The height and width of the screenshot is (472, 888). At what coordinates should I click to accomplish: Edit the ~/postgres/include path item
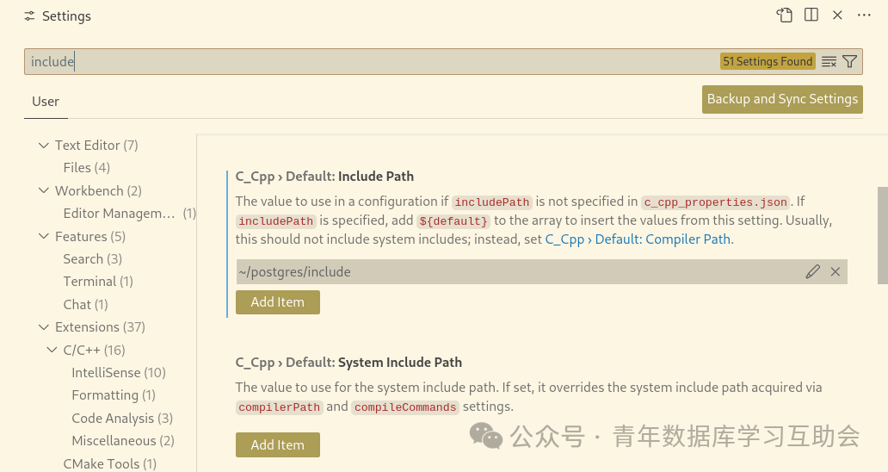click(x=812, y=272)
